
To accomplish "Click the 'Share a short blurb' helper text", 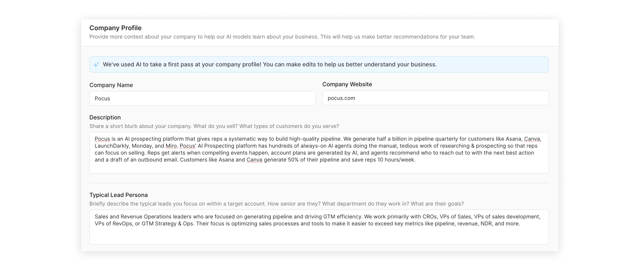I will pos(214,126).
